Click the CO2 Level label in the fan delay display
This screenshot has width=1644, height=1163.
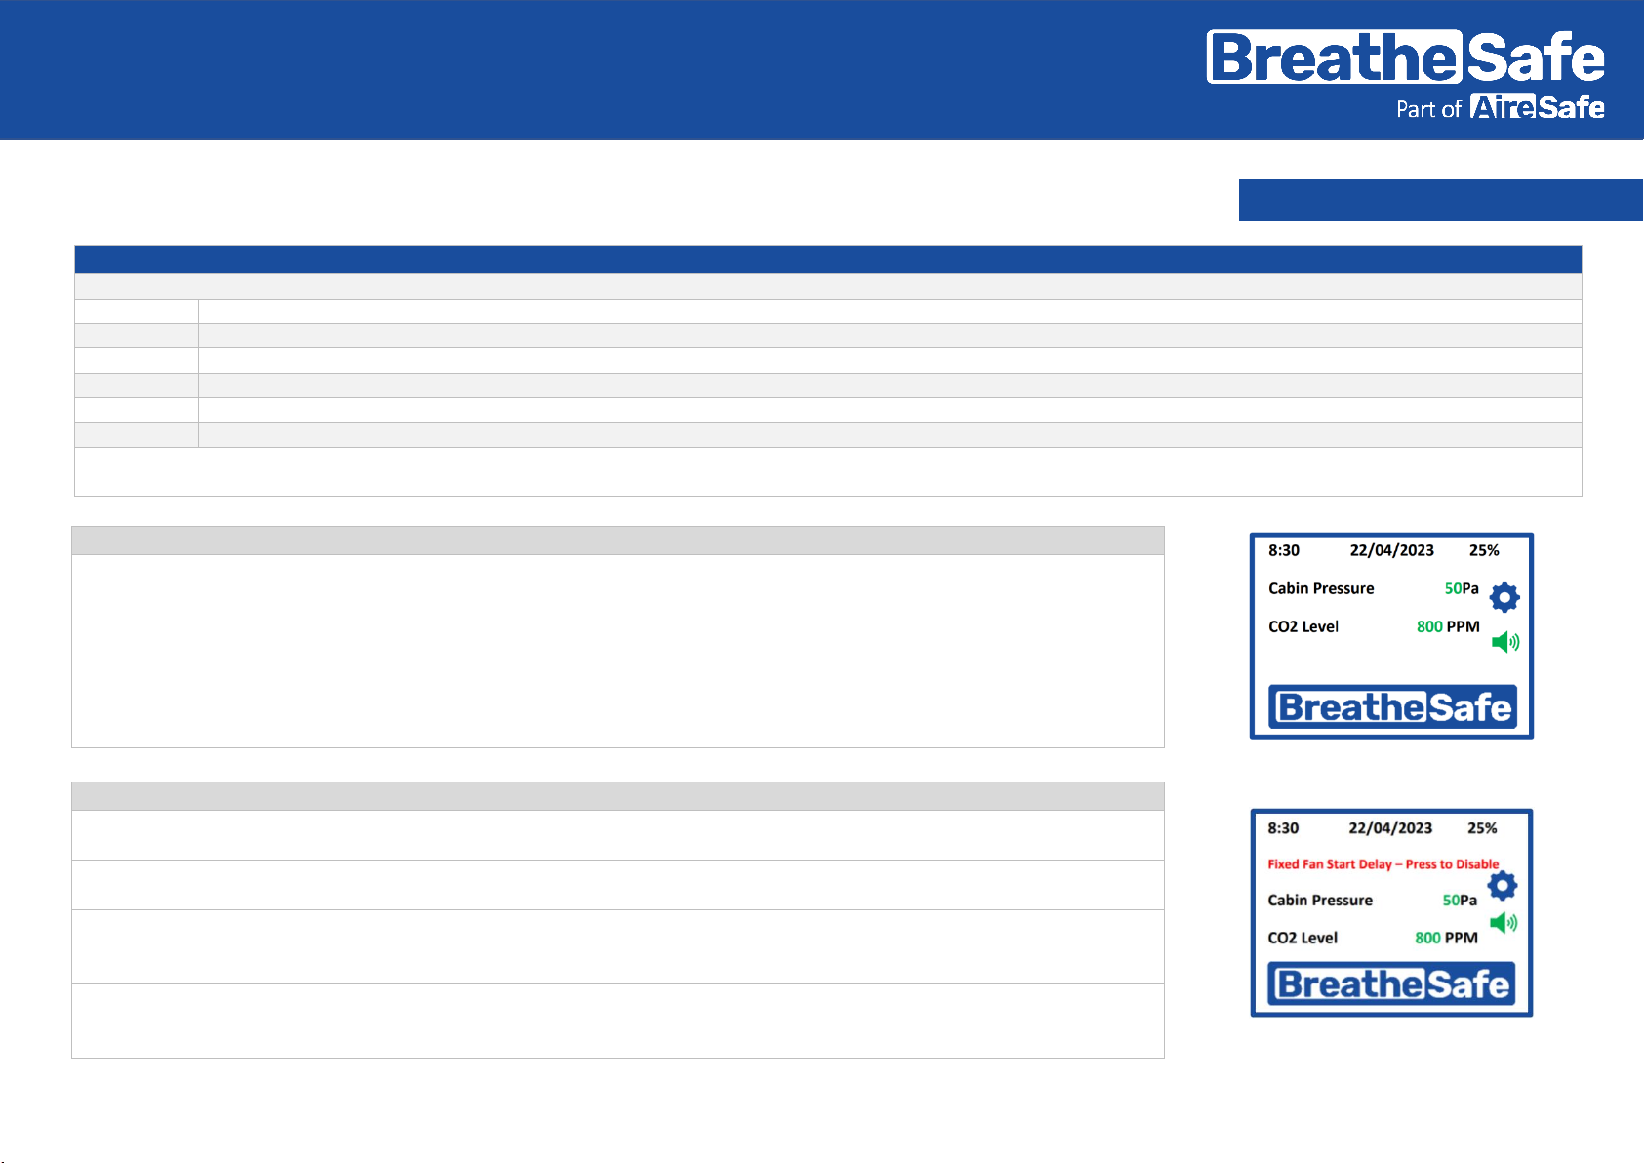(1303, 938)
